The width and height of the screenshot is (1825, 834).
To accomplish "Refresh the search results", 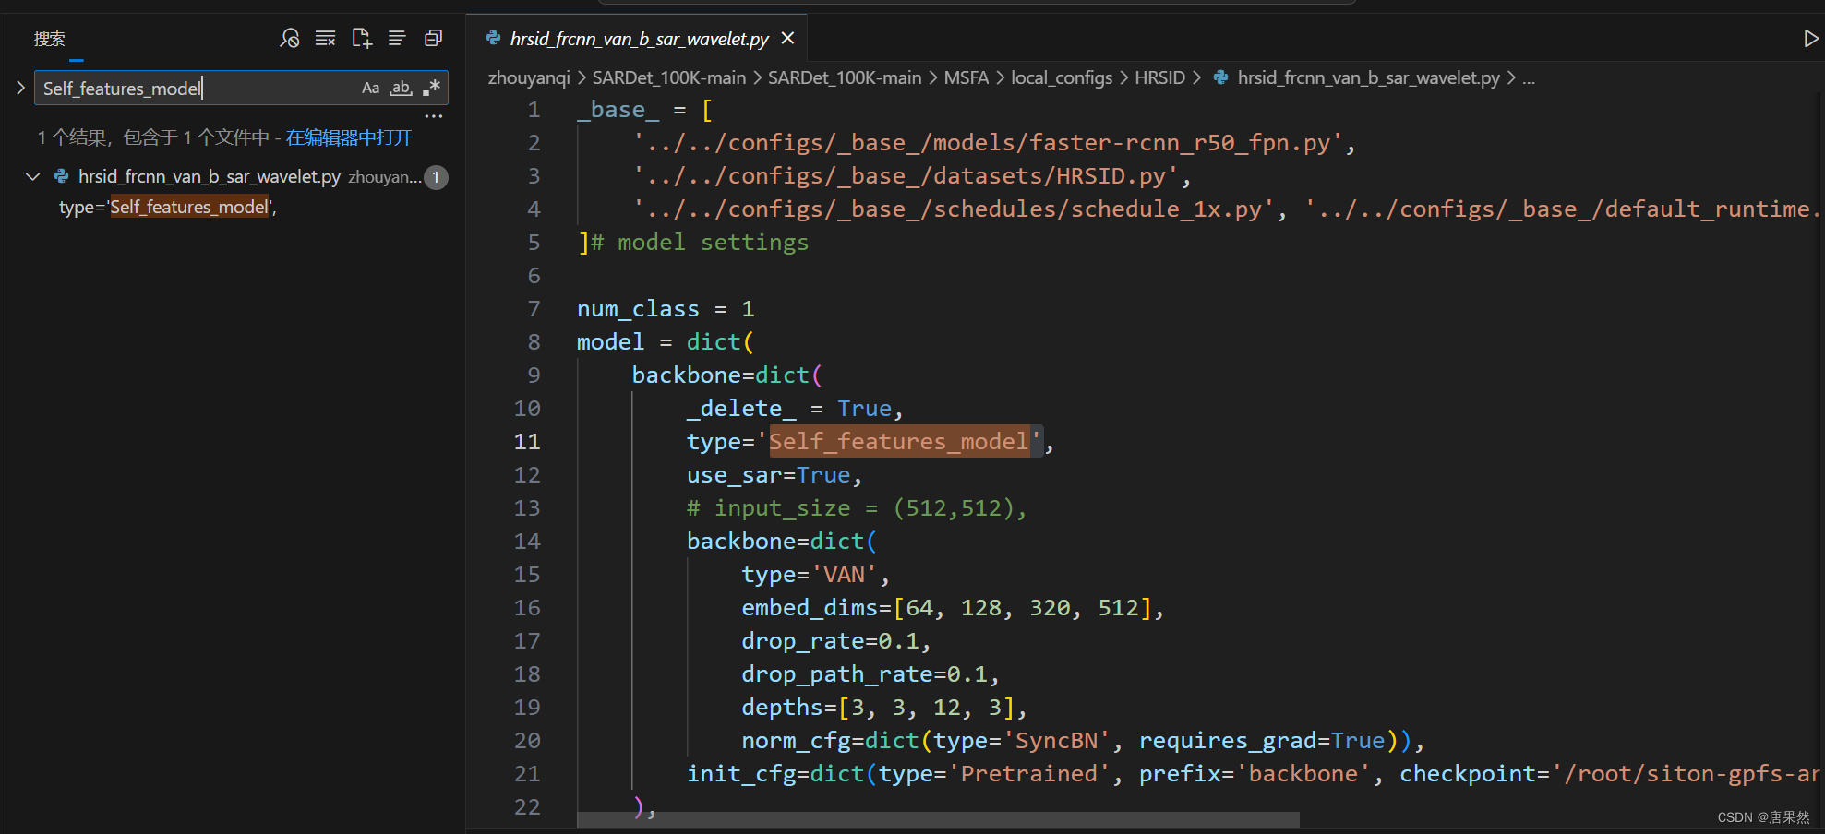I will pos(289,38).
